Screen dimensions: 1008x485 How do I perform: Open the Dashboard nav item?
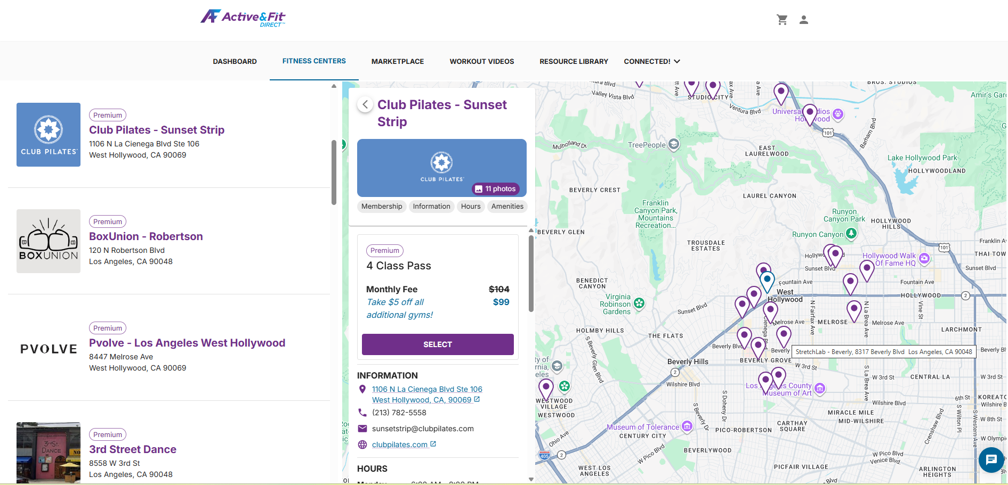click(235, 61)
